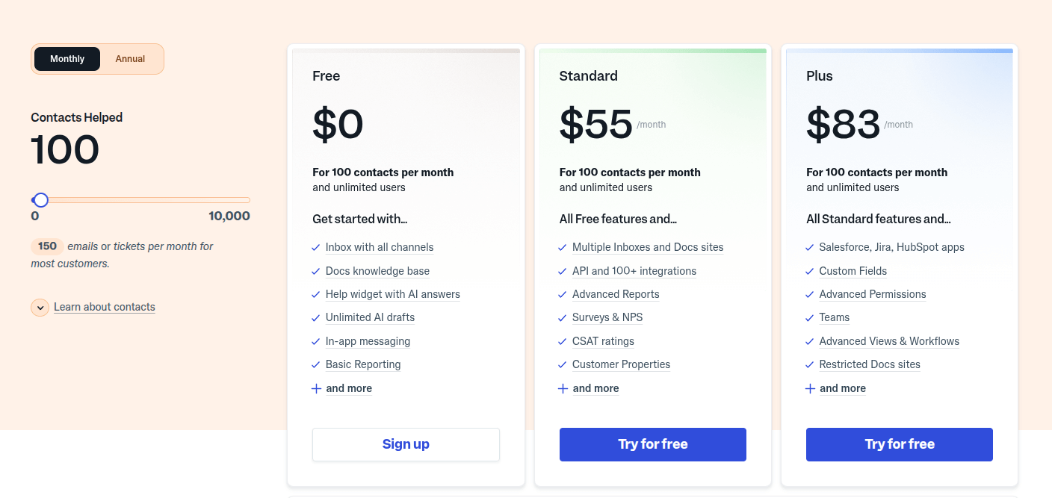Click the chevron icon beside Learn about contacts
The width and height of the screenshot is (1052, 498).
coord(40,308)
